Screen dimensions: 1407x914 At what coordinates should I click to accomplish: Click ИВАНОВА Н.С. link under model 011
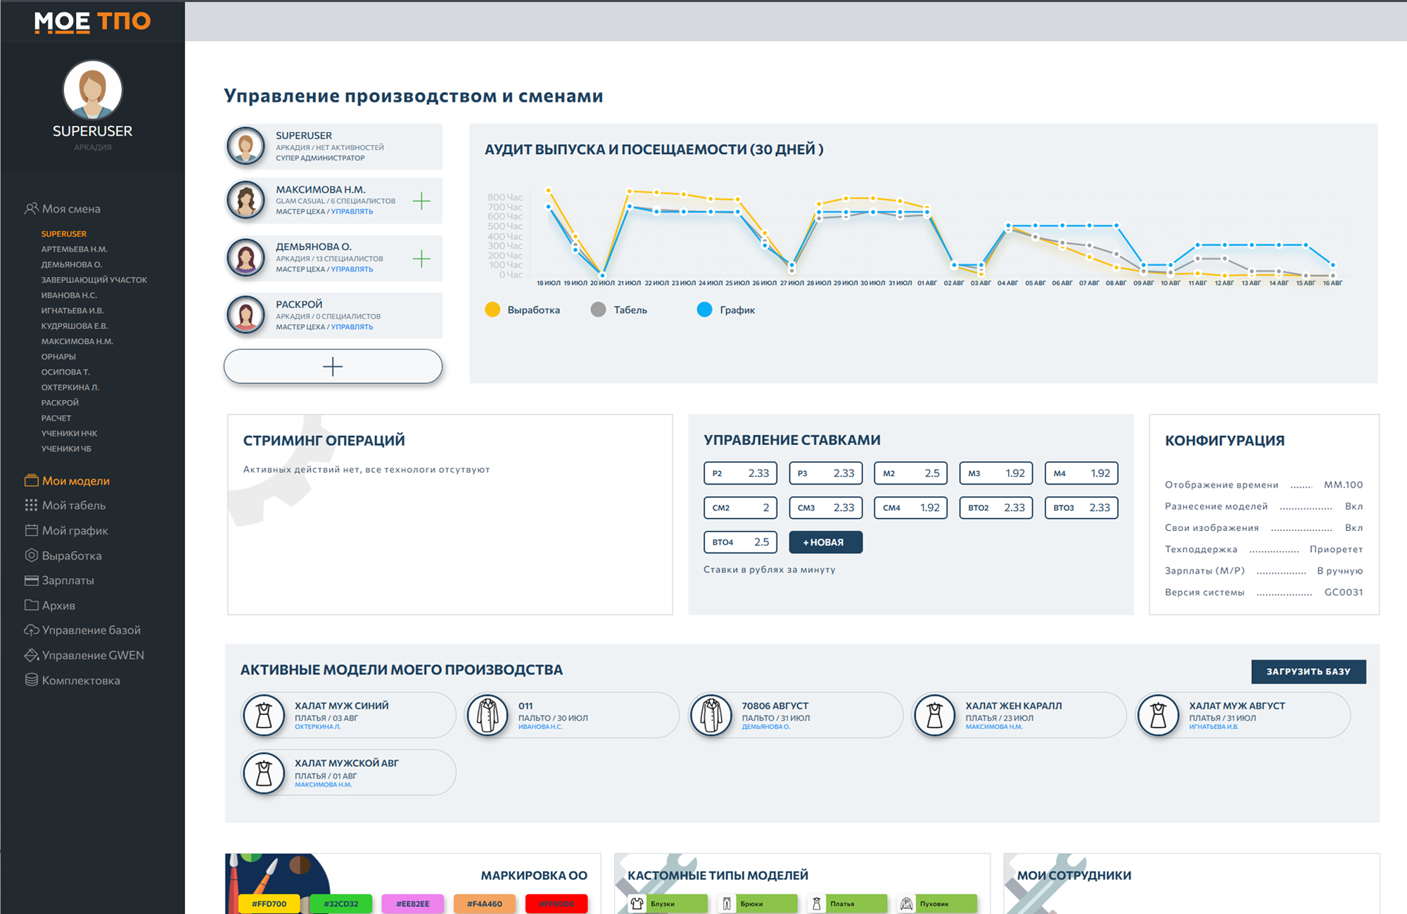(540, 727)
